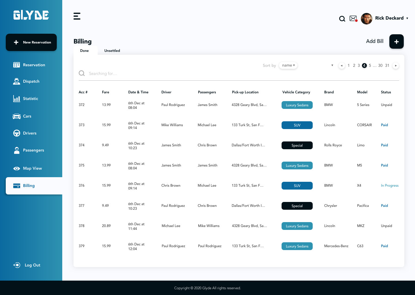Viewport: 415px width, 295px height.
Task: Click Mercedes-Benz brand in row 379
Action: coord(336,246)
